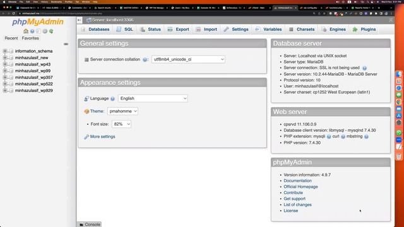Click text 'Server version: 10.2.44-MariaDB'

[314, 74]
